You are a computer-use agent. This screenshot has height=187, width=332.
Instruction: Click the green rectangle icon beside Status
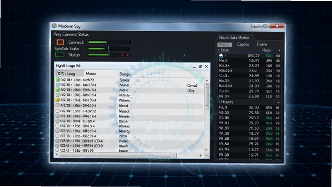(x=60, y=55)
